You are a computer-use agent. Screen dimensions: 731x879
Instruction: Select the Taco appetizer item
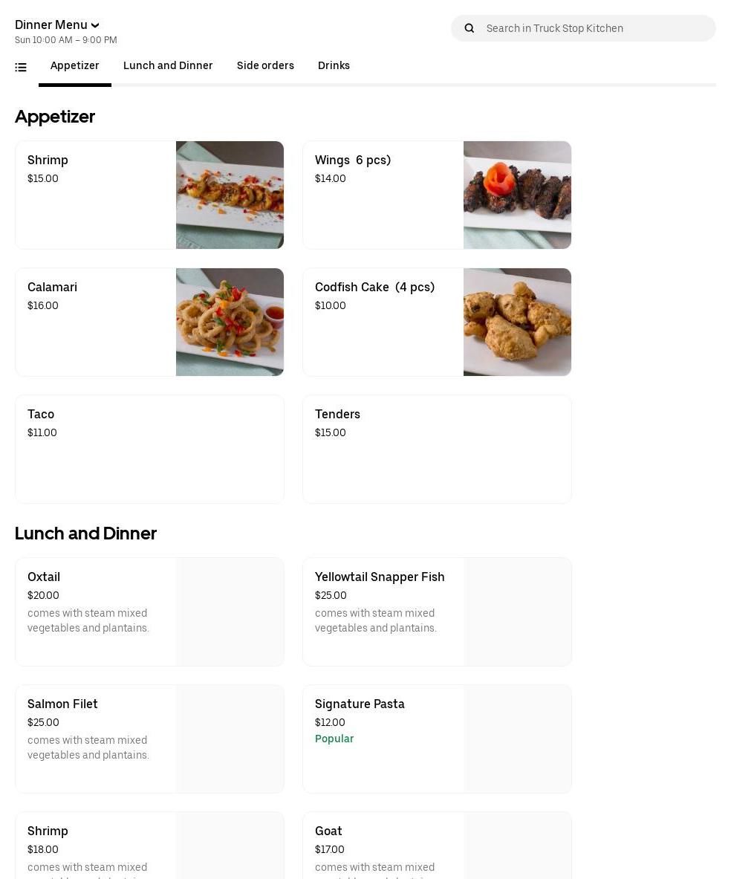149,449
